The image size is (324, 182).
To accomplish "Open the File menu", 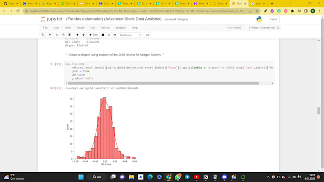I will point(45,28).
